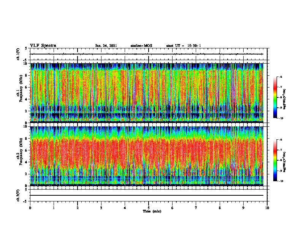Click the "8" kHz tick of ch.1 spectrogram

click(27, 75)
